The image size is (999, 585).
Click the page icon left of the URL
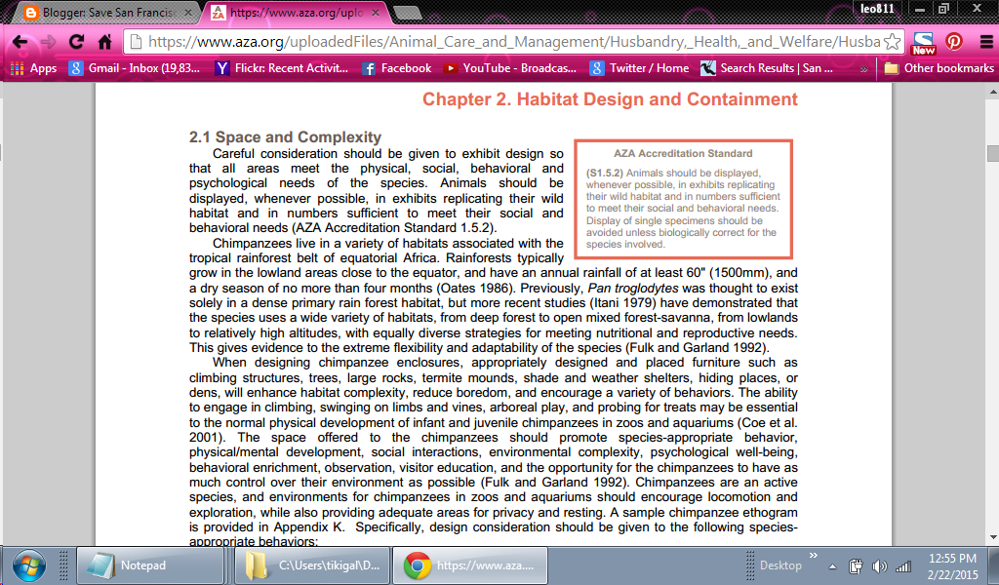pyautogui.click(x=135, y=42)
